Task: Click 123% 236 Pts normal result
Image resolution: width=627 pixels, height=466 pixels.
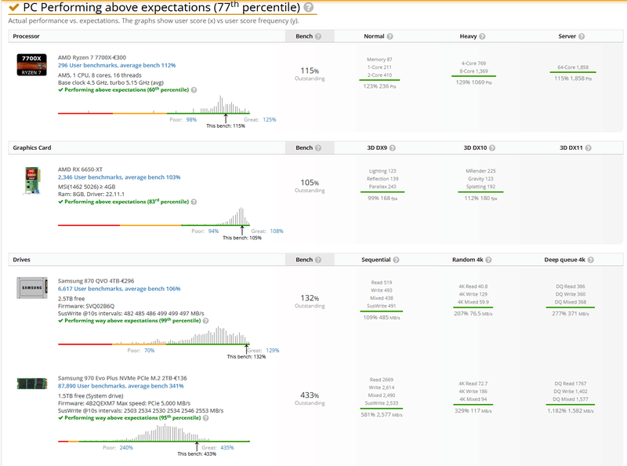Action: [381, 86]
